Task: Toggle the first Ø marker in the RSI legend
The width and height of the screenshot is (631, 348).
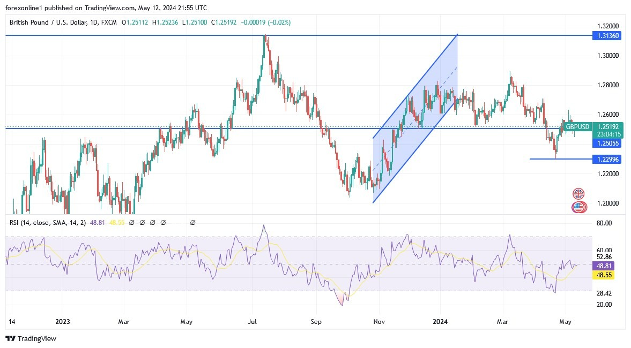Action: click(132, 222)
